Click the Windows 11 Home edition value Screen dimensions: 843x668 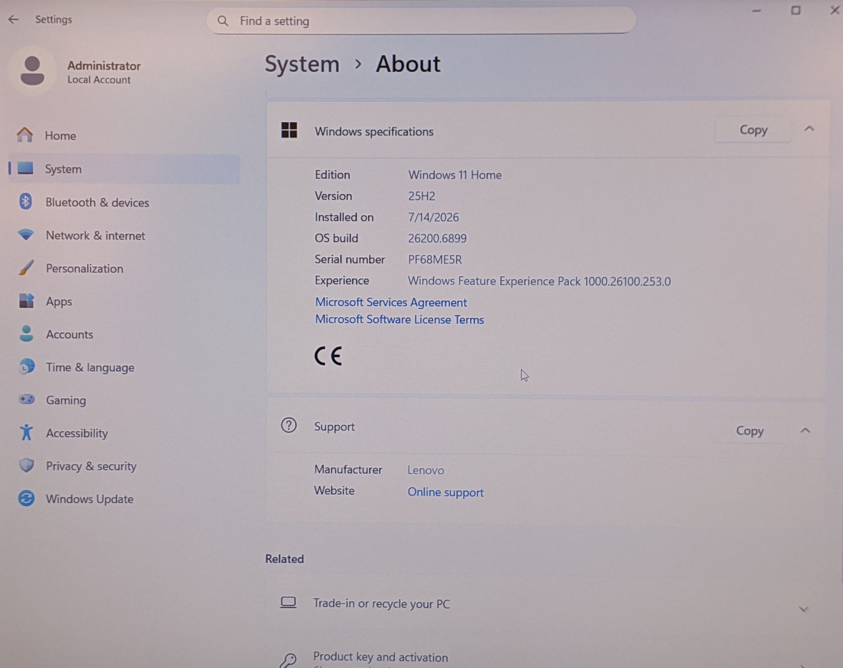pyautogui.click(x=455, y=175)
